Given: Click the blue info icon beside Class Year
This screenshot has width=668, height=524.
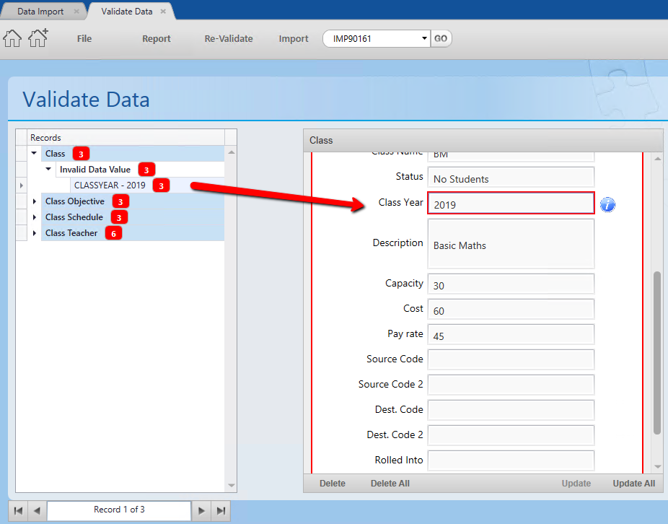Looking at the screenshot, I should 607,205.
